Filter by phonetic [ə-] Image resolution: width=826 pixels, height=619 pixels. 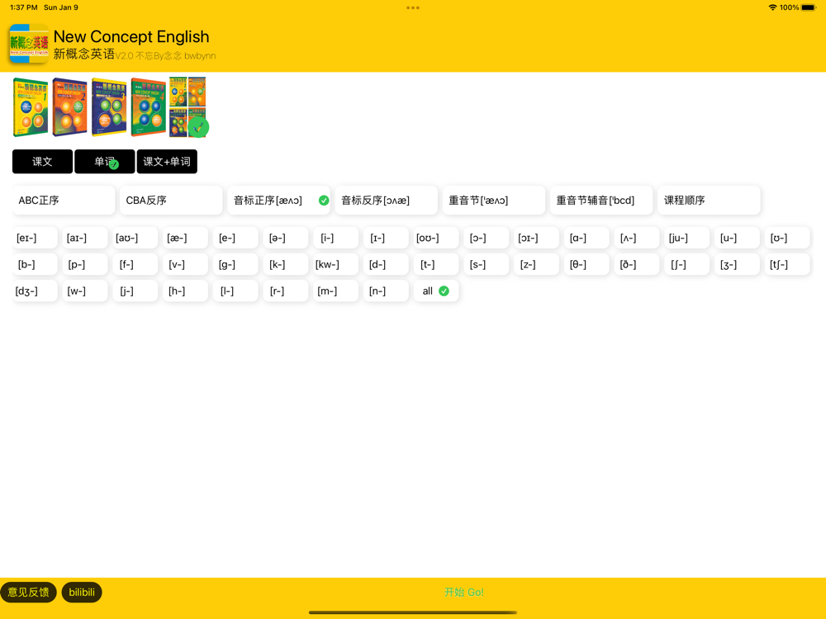coord(286,238)
